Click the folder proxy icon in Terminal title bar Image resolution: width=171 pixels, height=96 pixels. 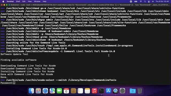point(9,5)
